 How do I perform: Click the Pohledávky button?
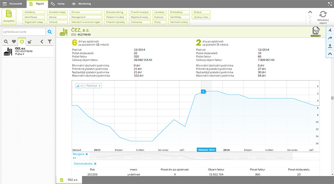179,12
